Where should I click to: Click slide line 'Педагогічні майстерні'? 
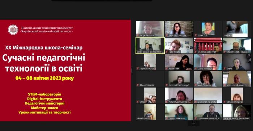tap(44, 103)
